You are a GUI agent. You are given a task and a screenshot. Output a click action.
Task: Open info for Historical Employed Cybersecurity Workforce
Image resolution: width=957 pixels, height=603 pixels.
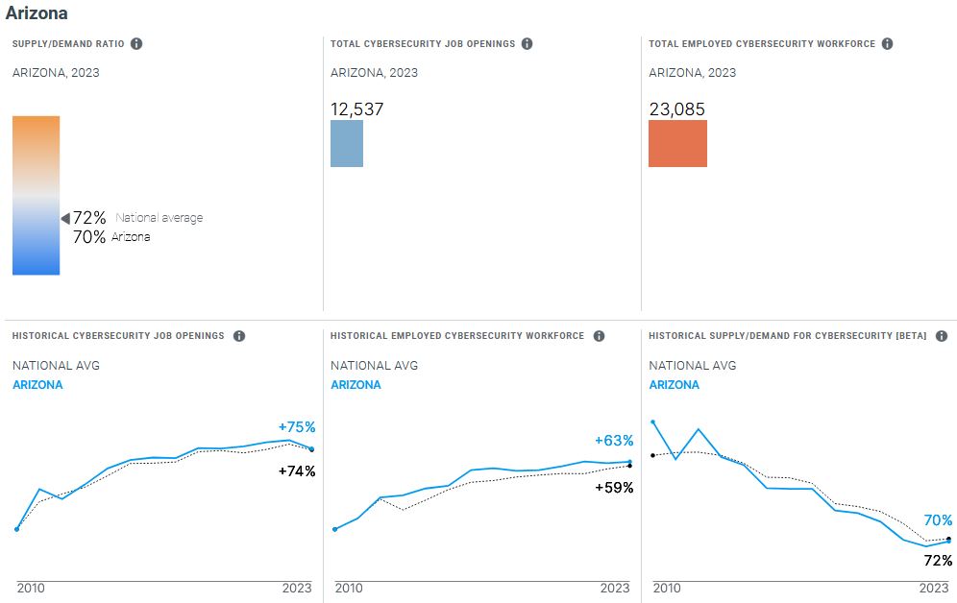tap(599, 336)
